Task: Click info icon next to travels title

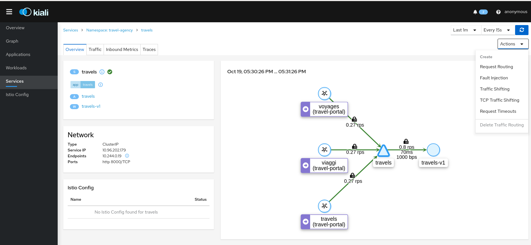Action: pos(102,72)
